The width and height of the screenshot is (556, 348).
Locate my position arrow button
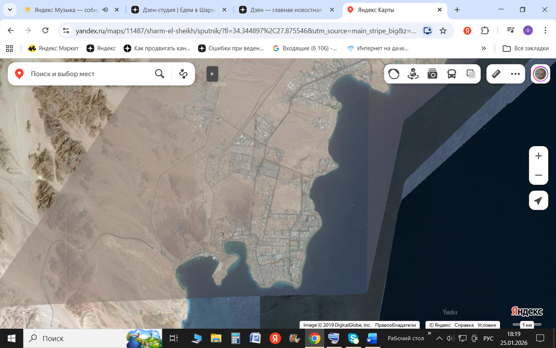(x=538, y=200)
